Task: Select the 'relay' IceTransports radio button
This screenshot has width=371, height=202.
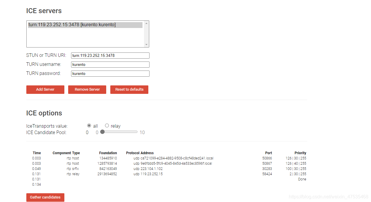Action: pyautogui.click(x=107, y=126)
